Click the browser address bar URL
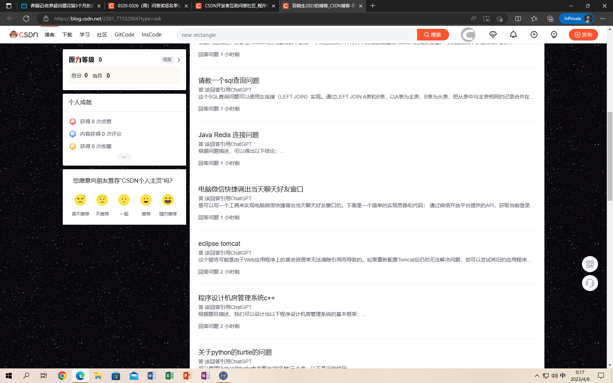This screenshot has width=613, height=383. [108, 19]
